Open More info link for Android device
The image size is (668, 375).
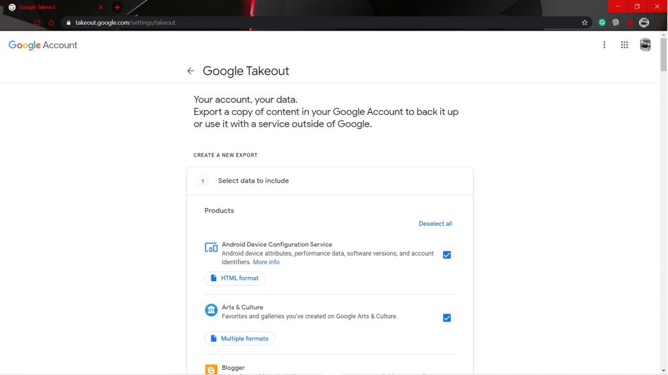coord(266,262)
